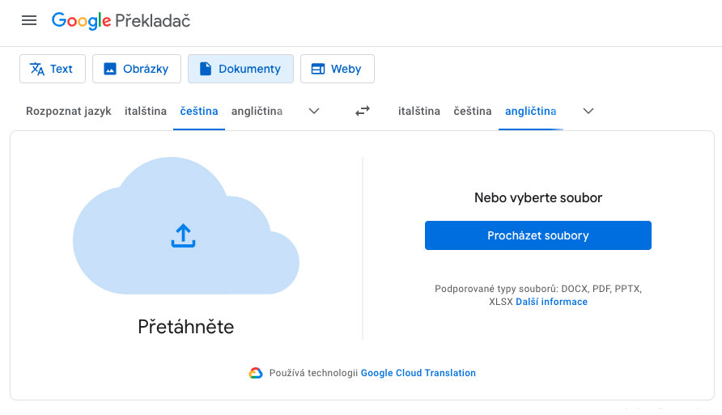722x415 pixels.
Task: Click the Nebo vyberte soubor heading
Action: click(x=538, y=198)
